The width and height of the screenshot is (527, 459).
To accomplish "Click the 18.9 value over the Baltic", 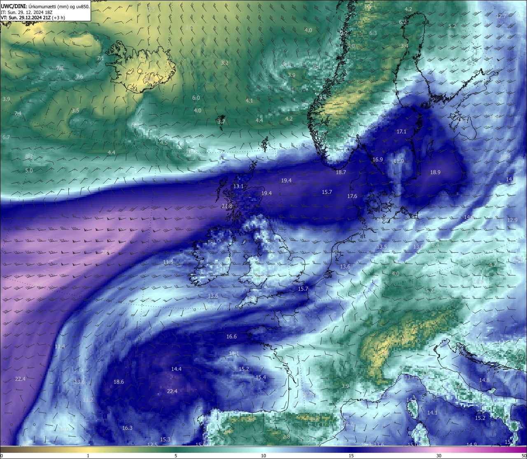I will pos(435,172).
